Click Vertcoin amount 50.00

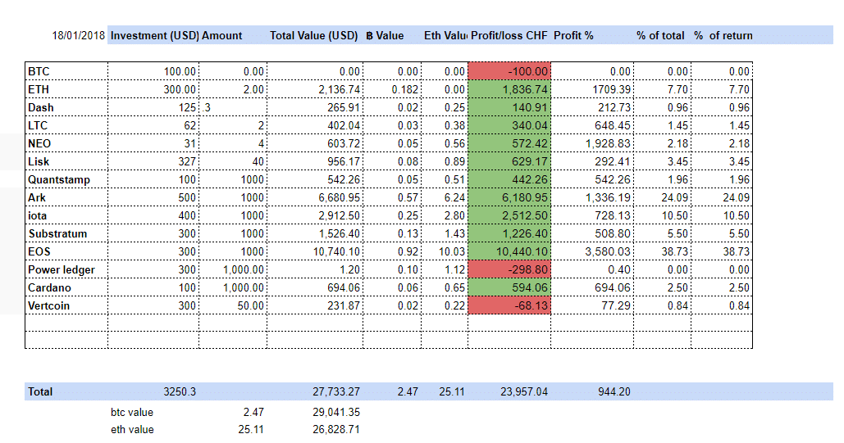pos(251,305)
